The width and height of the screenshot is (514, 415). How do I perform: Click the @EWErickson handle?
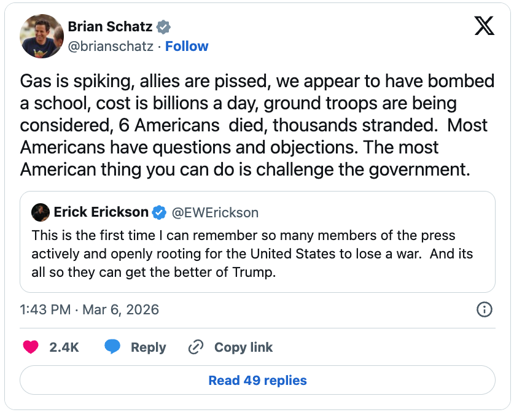pyautogui.click(x=214, y=212)
